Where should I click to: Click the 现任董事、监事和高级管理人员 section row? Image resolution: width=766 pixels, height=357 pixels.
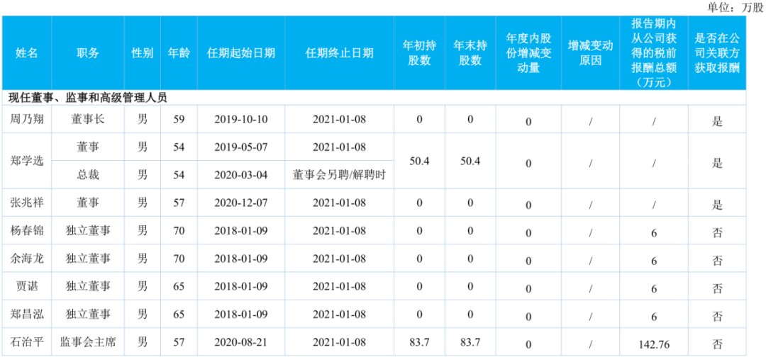(374, 98)
